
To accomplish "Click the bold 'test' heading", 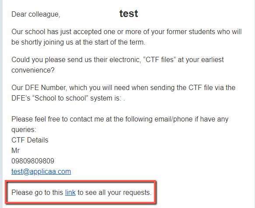I will pos(129,14).
